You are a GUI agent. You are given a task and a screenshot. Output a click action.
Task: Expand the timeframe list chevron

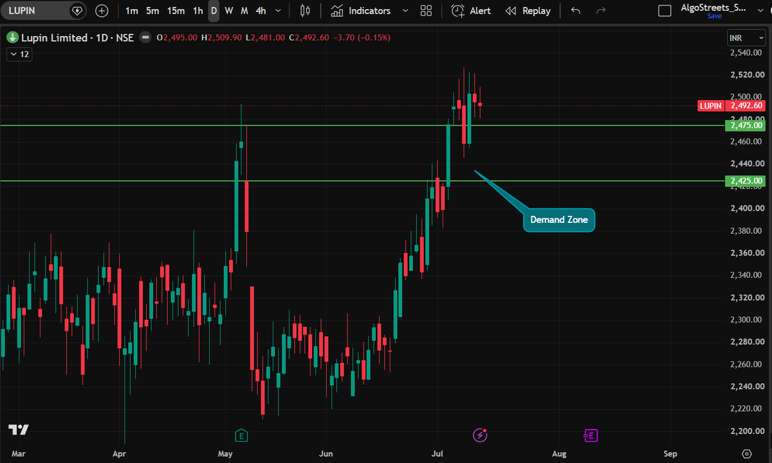pos(278,11)
